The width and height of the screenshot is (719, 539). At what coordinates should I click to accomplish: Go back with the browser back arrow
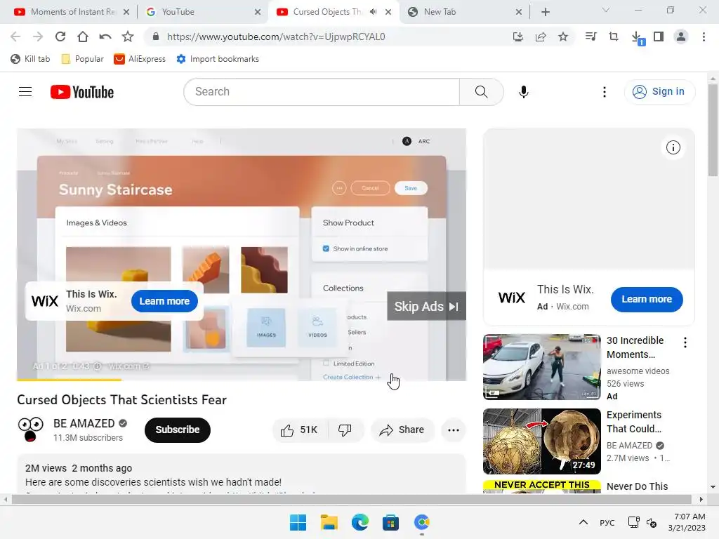[15, 36]
